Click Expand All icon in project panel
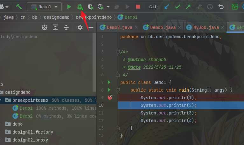244x145 pixels. (55, 27)
